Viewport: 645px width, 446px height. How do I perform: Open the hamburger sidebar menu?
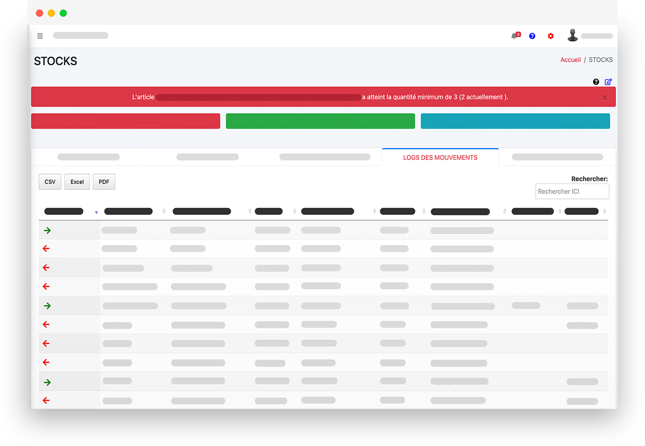coord(40,36)
